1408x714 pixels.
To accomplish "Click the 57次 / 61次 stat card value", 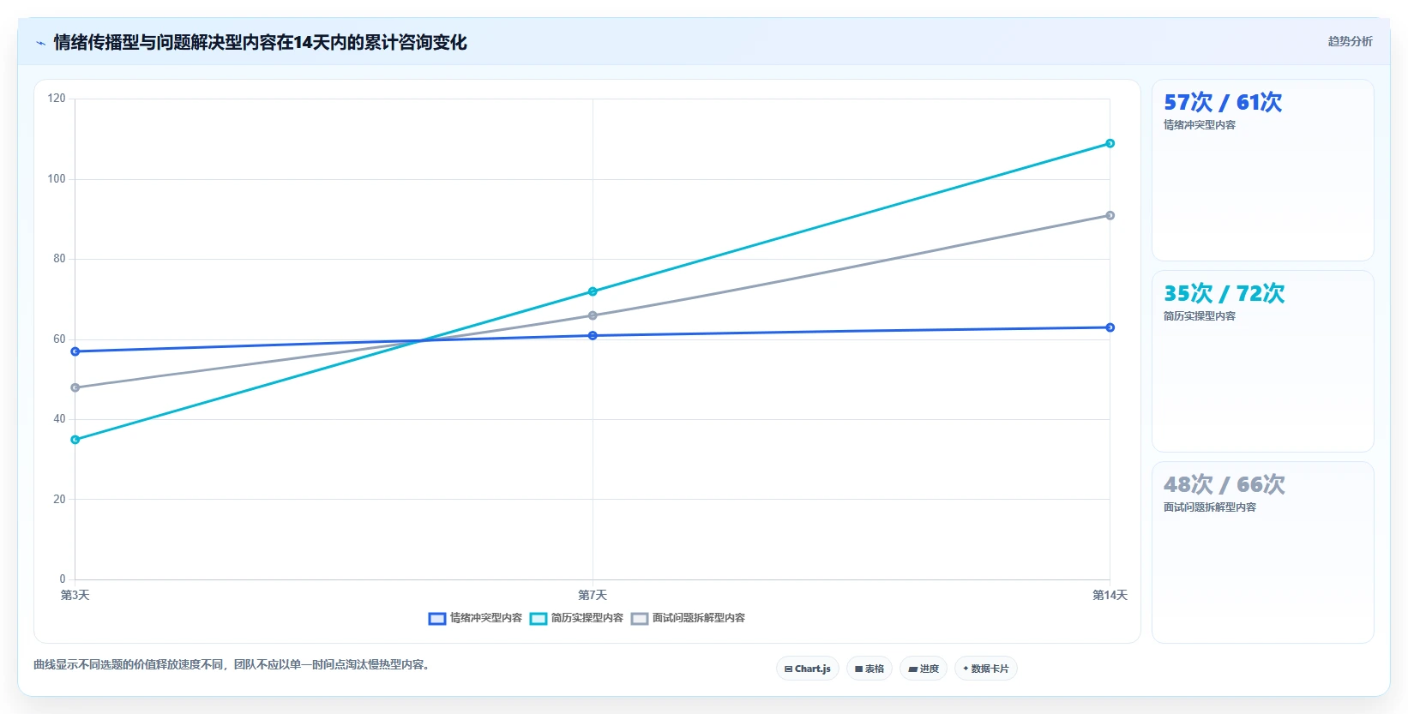I will [x=1223, y=103].
